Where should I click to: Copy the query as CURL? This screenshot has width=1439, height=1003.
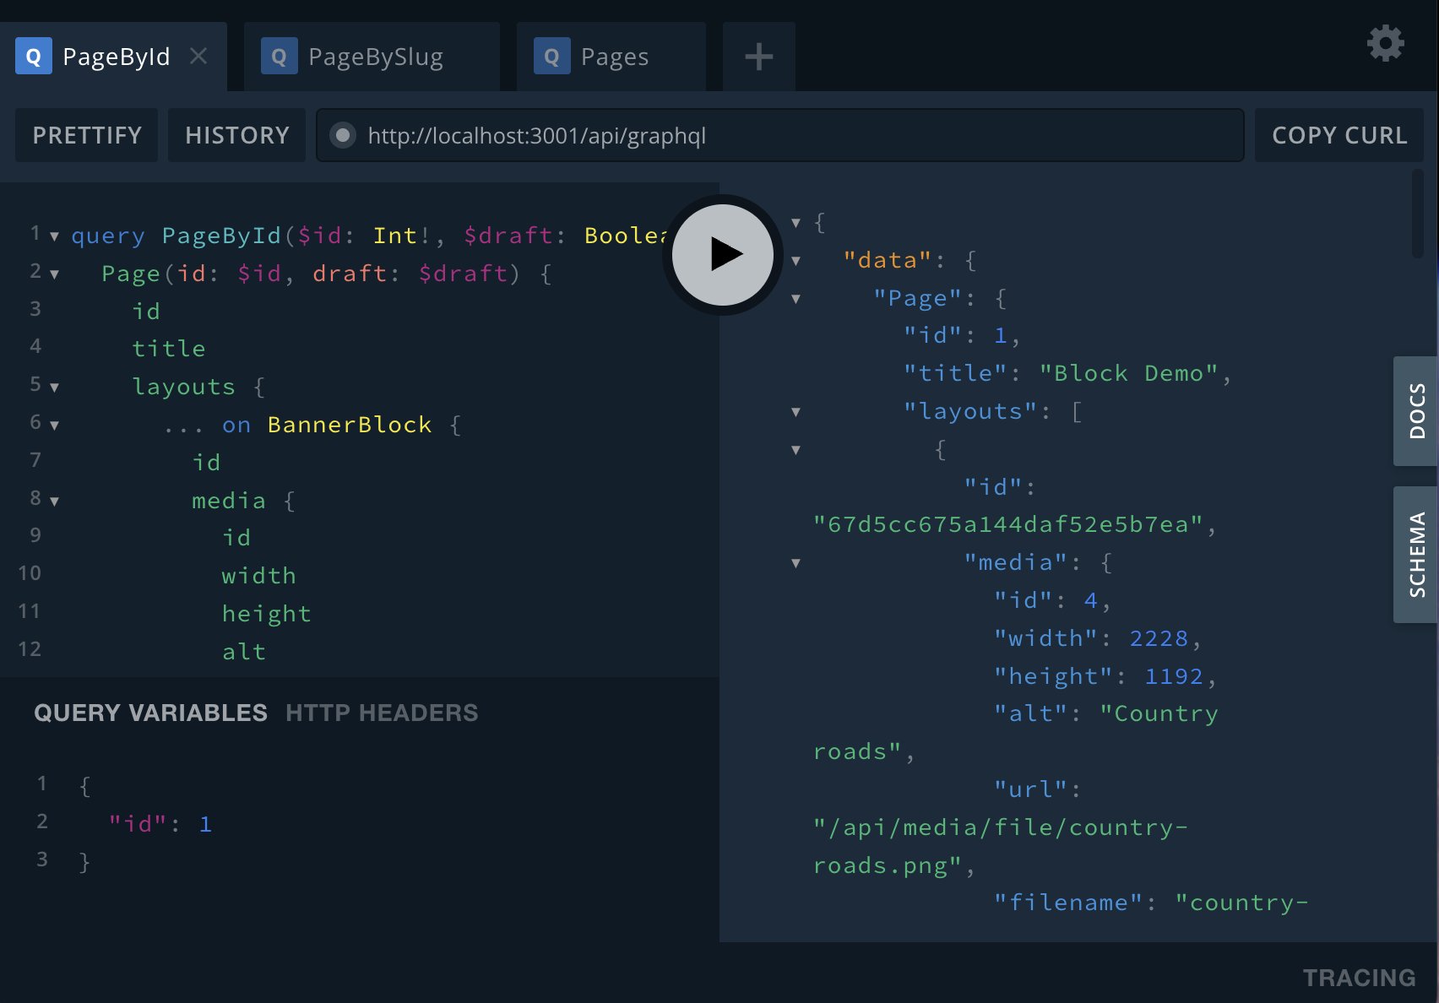pyautogui.click(x=1339, y=135)
